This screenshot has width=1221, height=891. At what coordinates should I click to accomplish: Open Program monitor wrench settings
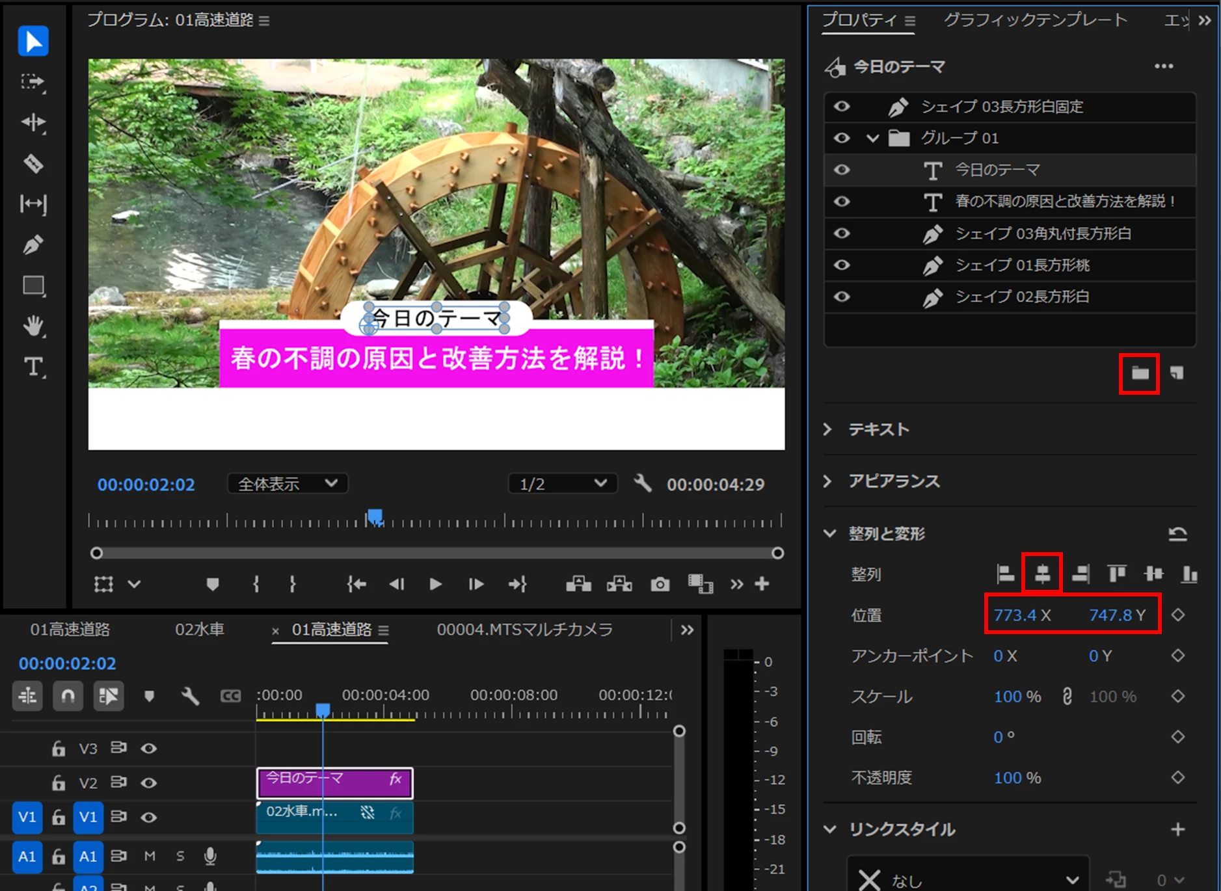643,484
